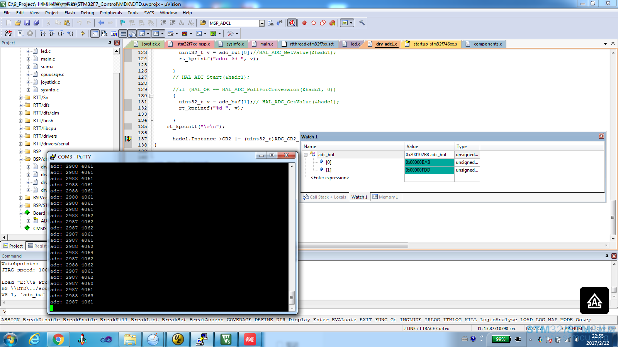Select RTT/drivers/serial folder
The width and height of the screenshot is (618, 347).
click(x=51, y=144)
